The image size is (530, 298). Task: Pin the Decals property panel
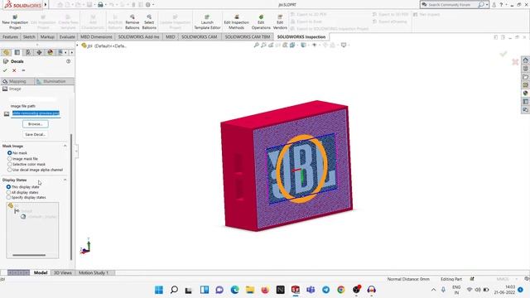pos(23,70)
